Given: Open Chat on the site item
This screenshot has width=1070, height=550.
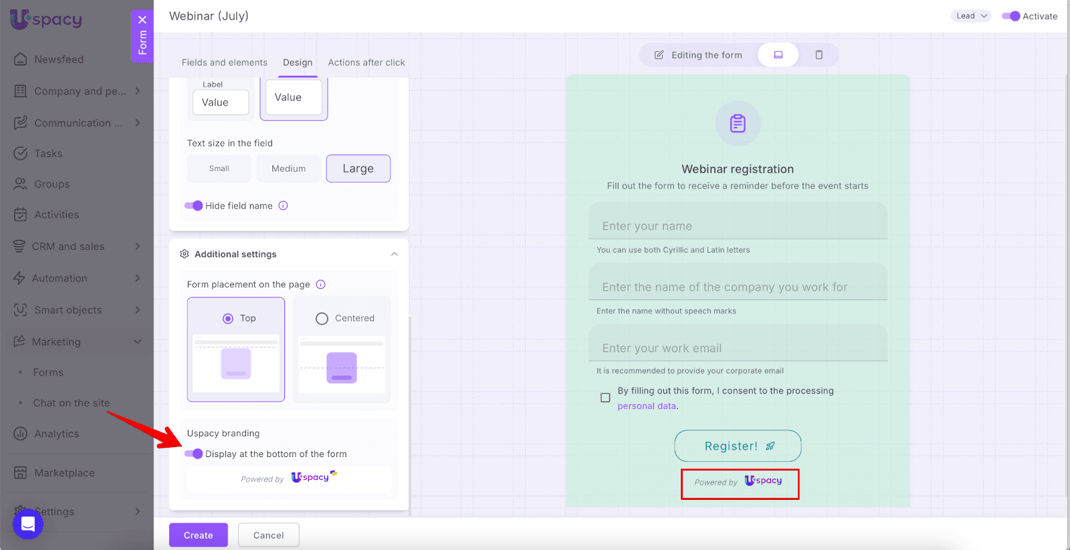Looking at the screenshot, I should pos(72,403).
